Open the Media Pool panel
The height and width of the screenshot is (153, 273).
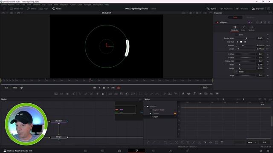click(16, 8)
